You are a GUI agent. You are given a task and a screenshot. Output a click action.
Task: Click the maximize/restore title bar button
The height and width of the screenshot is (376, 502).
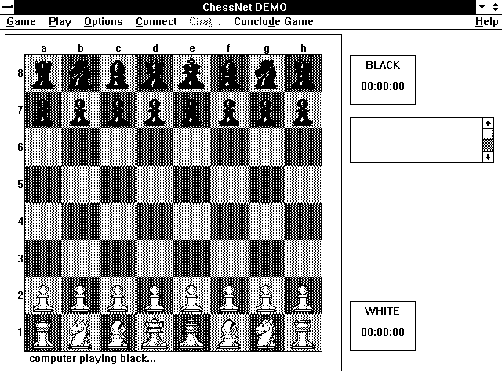point(495,7)
